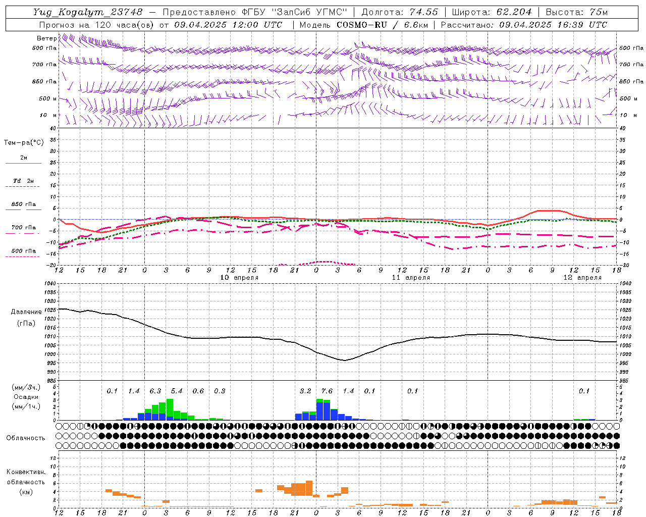Click the Долгота: 74.55 value

400,12
